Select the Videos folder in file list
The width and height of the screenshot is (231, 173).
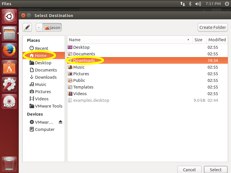pos(147,94)
